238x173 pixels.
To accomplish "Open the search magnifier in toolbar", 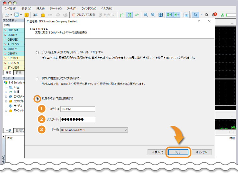I will coord(206,15).
